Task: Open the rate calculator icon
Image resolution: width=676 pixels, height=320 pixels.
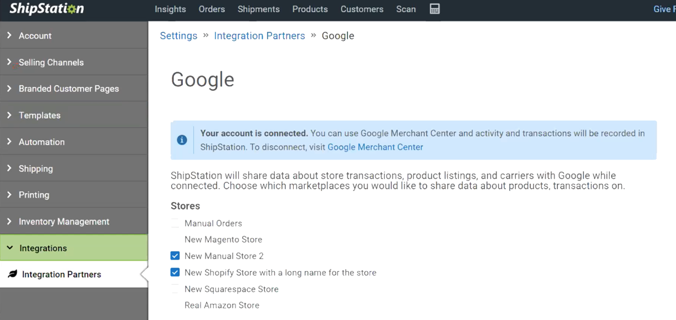Action: click(x=434, y=9)
